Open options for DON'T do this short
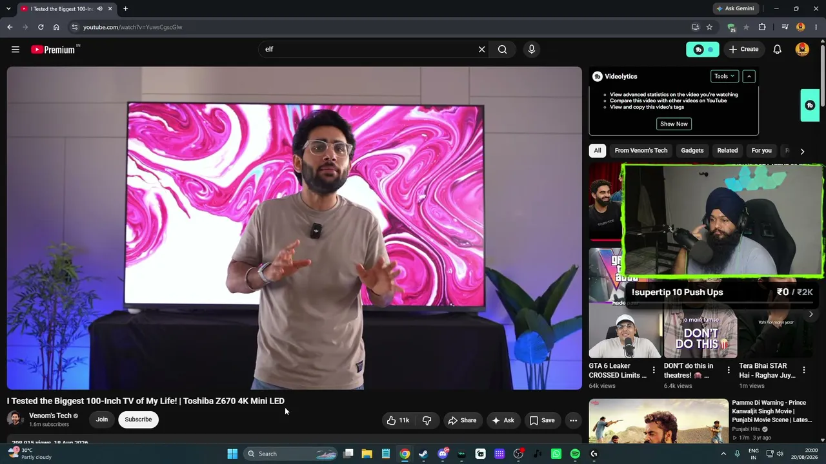 tap(729, 371)
